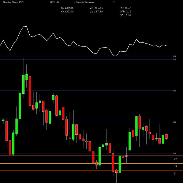Viewport: 183px width, 183px height.
Task: Click the "ICES SD" header text
Action: tap(55, 2)
